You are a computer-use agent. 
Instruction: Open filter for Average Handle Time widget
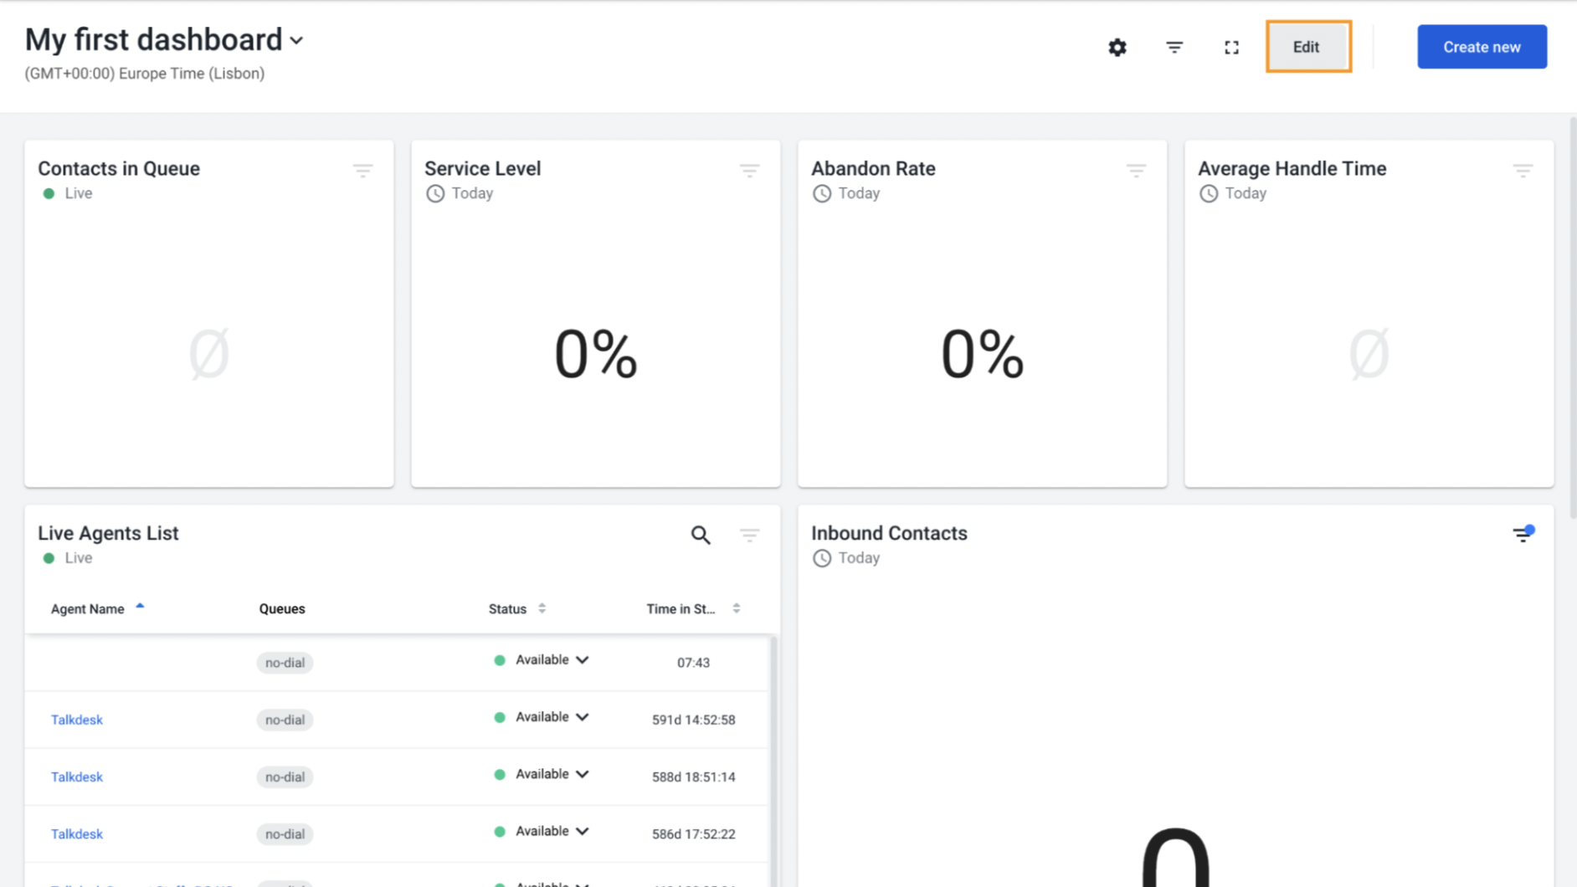(x=1523, y=171)
